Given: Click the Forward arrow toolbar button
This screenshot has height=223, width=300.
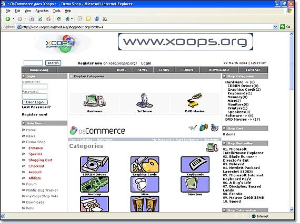Looking at the screenshot, I should coord(19,19).
